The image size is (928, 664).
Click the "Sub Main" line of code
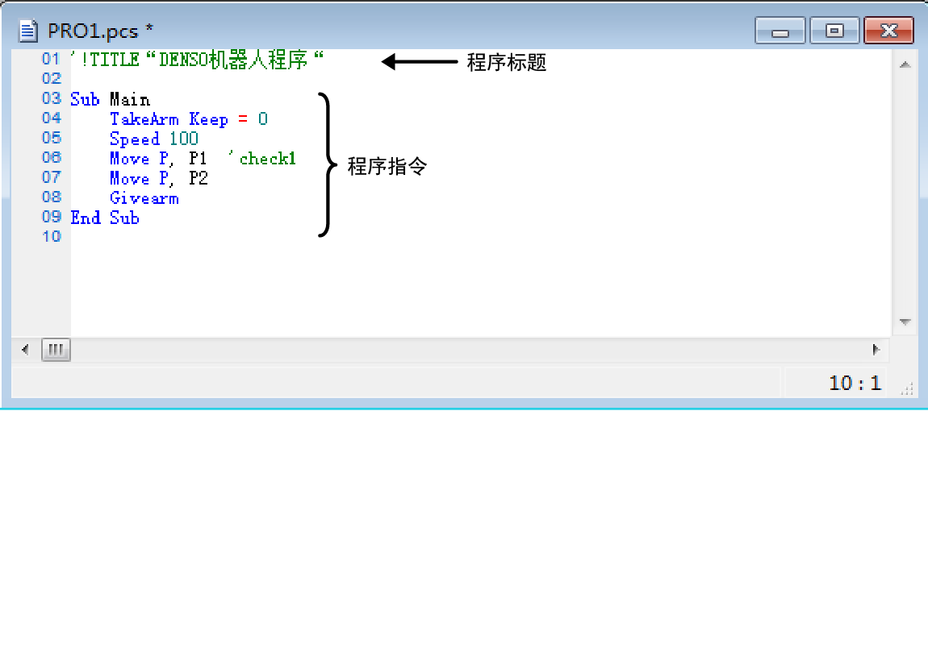(110, 100)
